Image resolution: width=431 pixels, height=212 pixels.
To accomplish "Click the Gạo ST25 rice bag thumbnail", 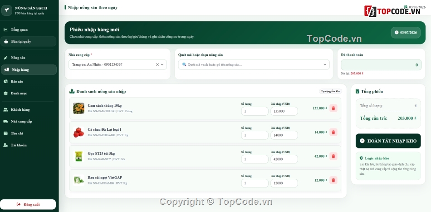I will (x=78, y=156).
